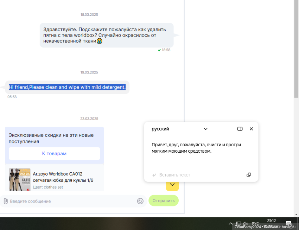Viewport: 299px width, 230px height.
Task: Open Windows notification center icon
Action: coord(288,223)
